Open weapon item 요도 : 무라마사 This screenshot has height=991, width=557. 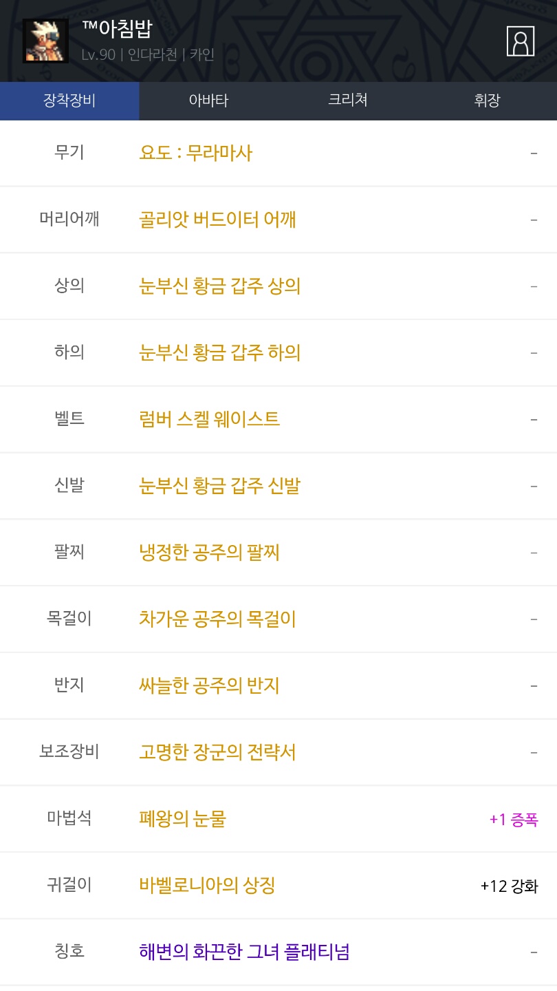tap(196, 153)
